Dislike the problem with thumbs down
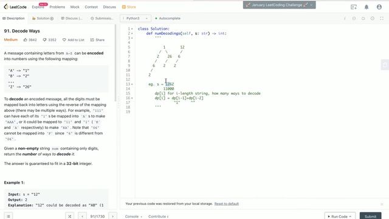 [x=50, y=40]
